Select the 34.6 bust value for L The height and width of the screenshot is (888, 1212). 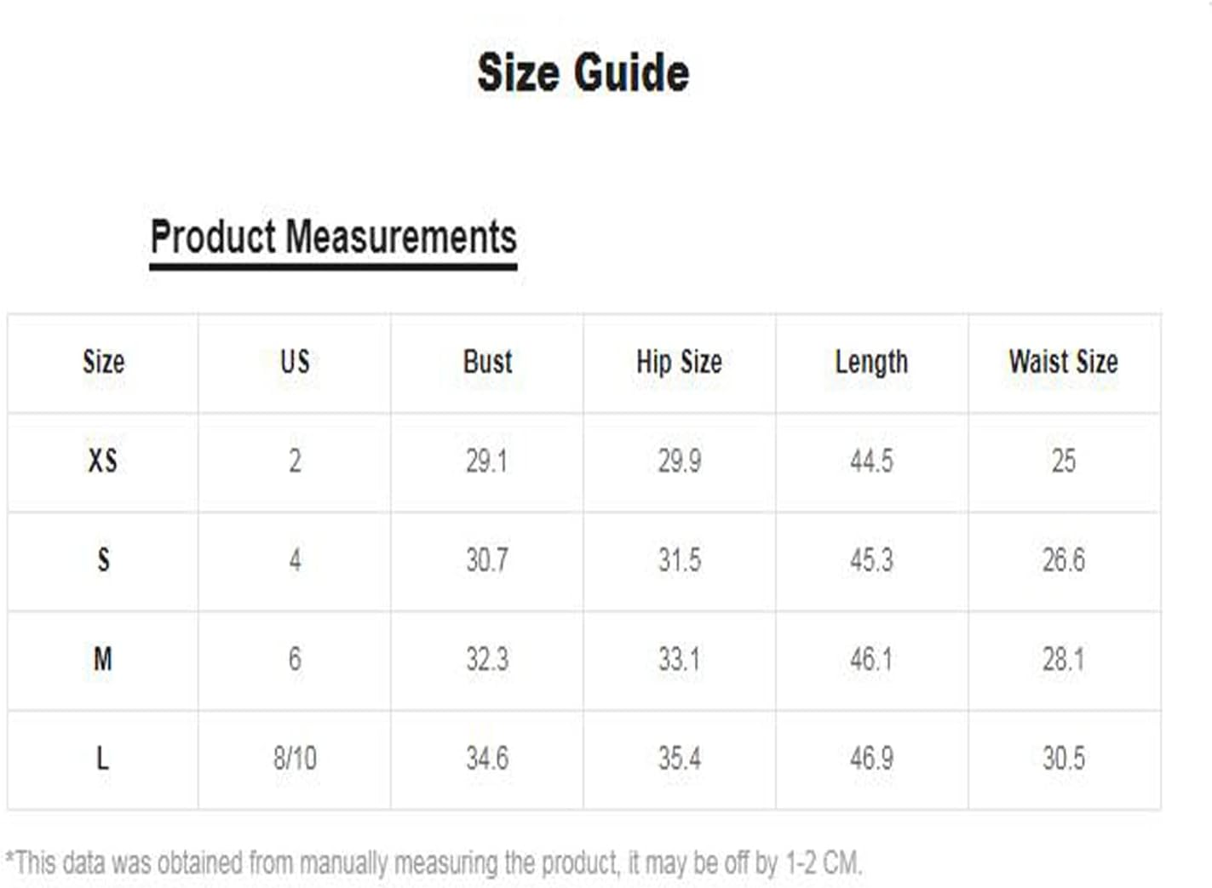pos(487,758)
